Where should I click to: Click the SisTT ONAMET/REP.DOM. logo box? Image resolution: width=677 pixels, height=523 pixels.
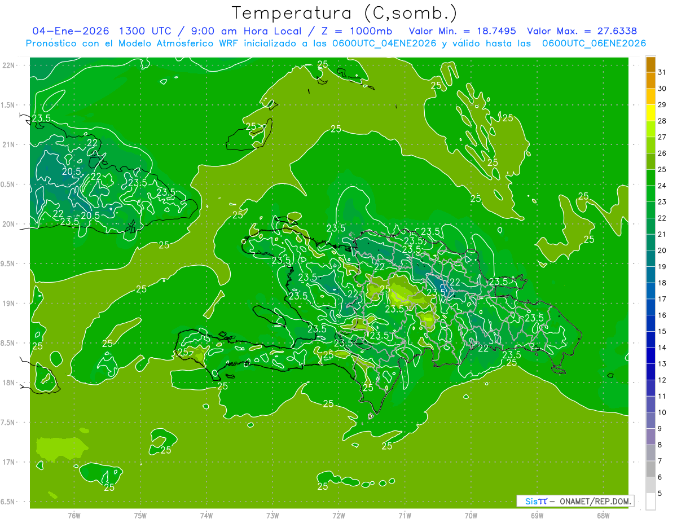click(575, 501)
